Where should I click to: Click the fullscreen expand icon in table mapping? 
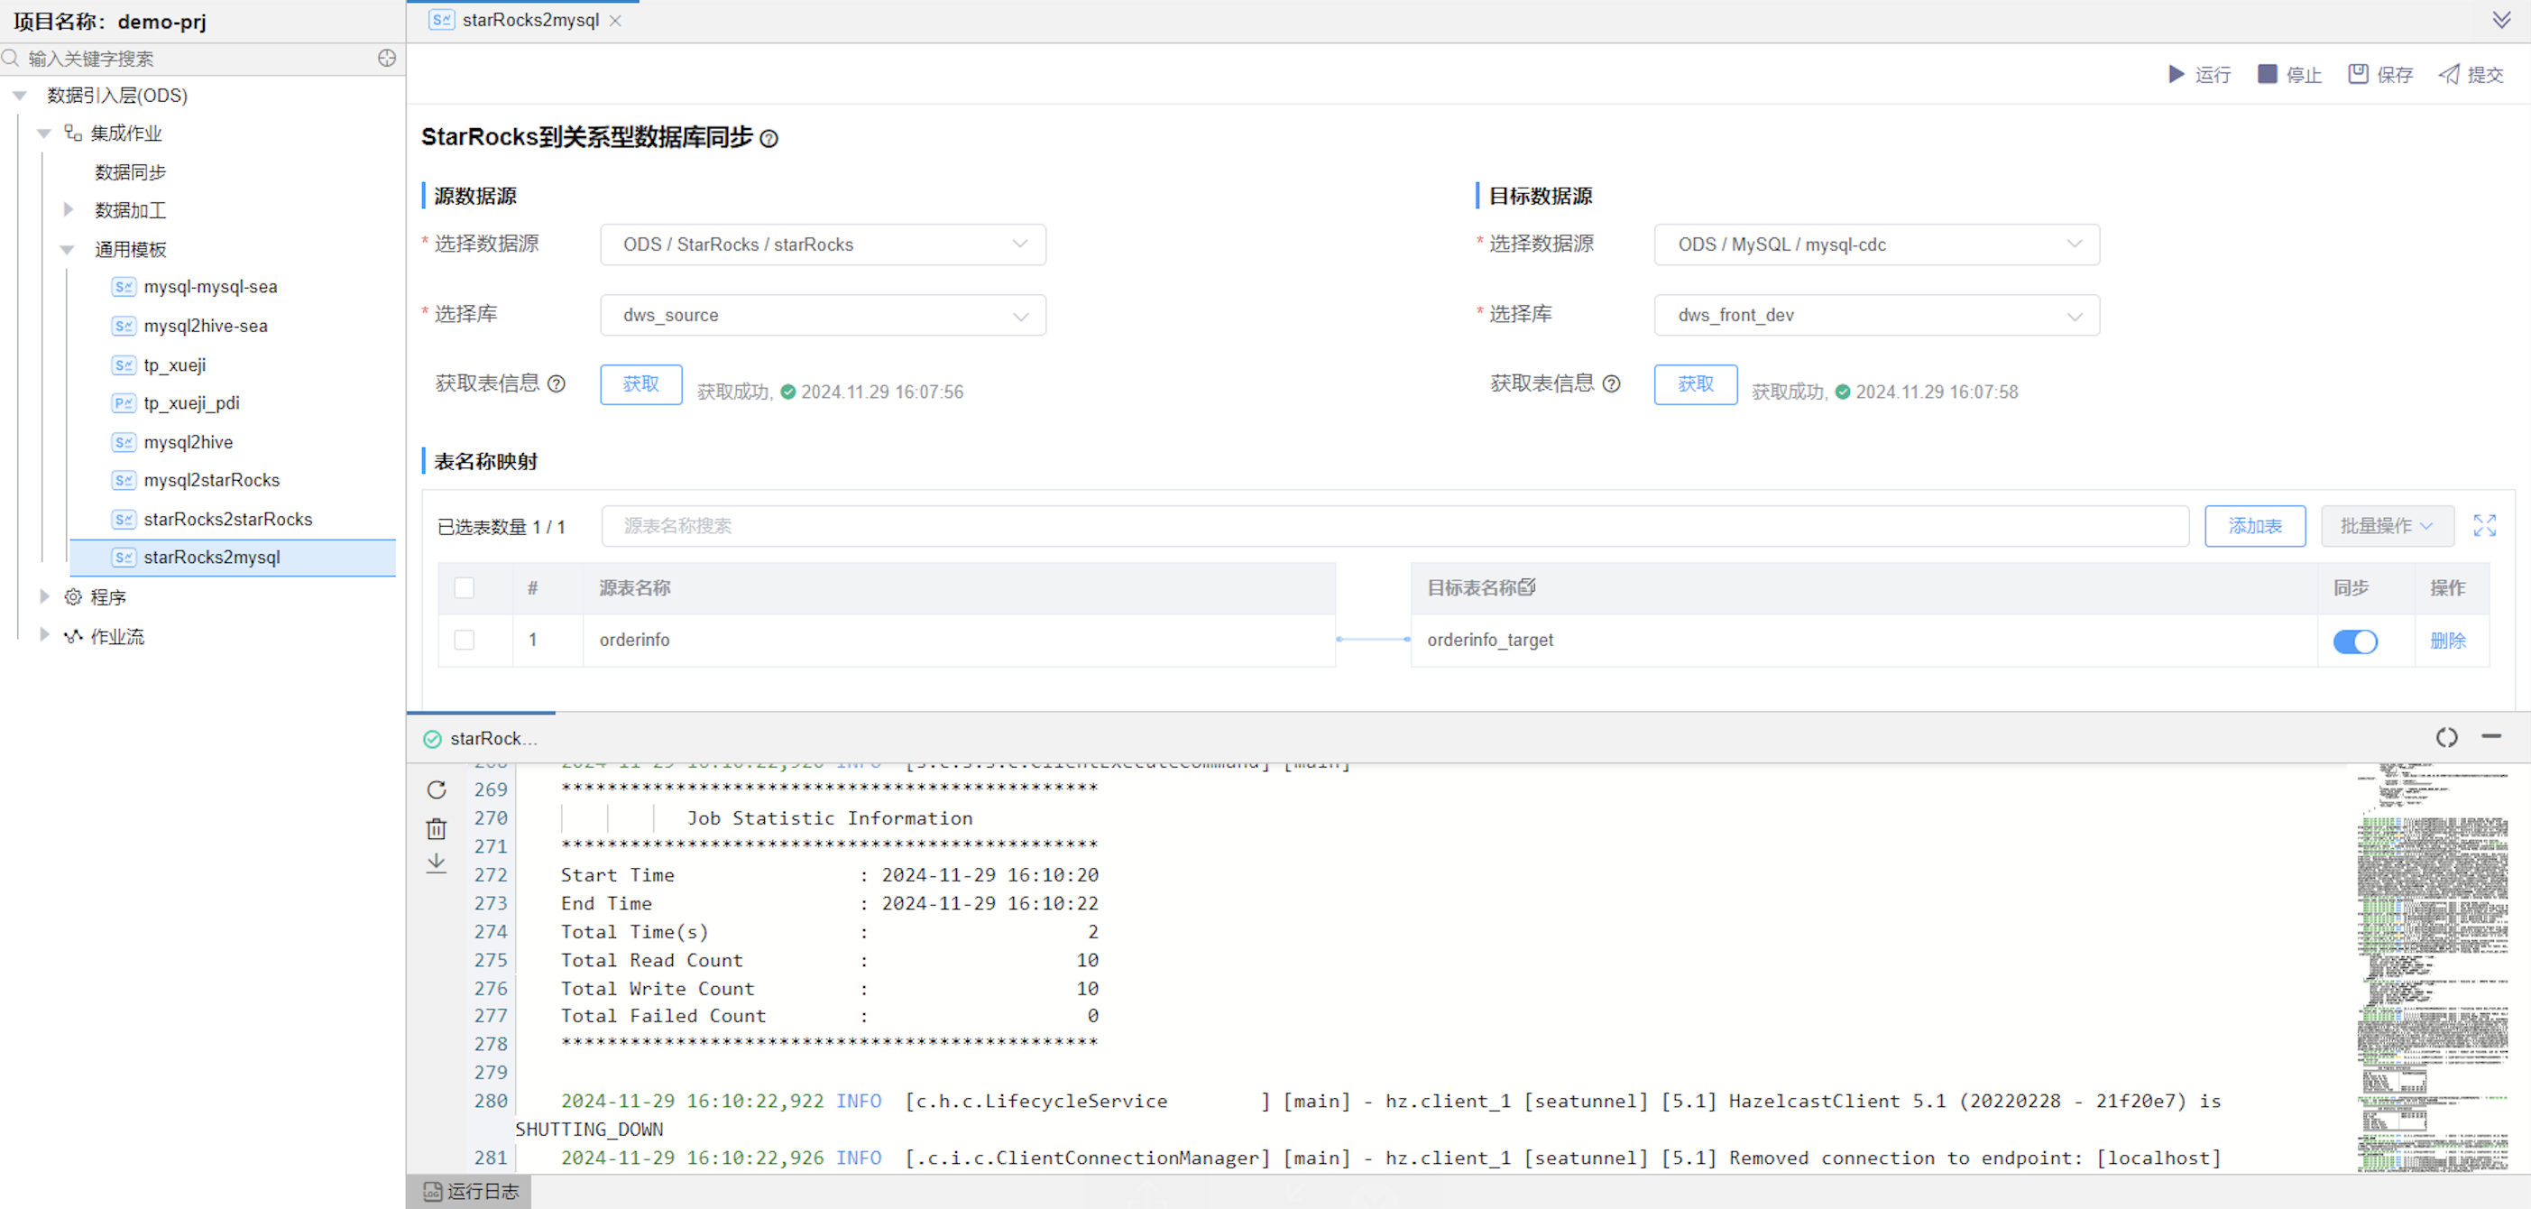click(x=2484, y=526)
